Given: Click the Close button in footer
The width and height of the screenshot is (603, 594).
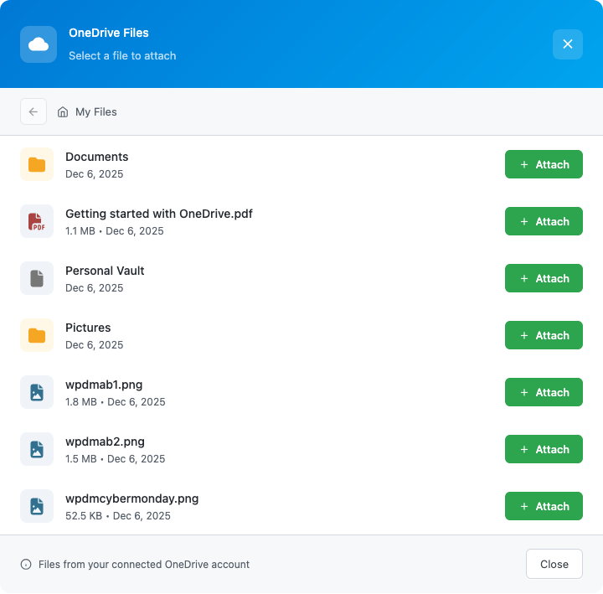Looking at the screenshot, I should coord(554,564).
